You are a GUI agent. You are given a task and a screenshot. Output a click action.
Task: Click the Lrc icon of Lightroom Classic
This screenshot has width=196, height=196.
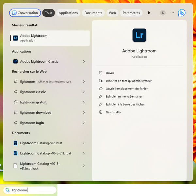pyautogui.click(x=15, y=61)
